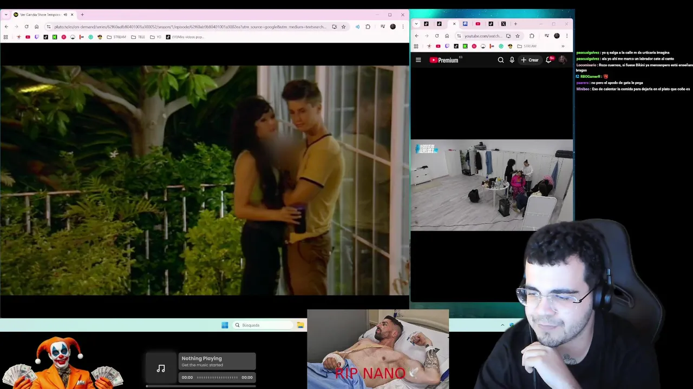Open the YouTube hamburger guide menu
Viewport: 693px width, 389px height.
tap(418, 60)
